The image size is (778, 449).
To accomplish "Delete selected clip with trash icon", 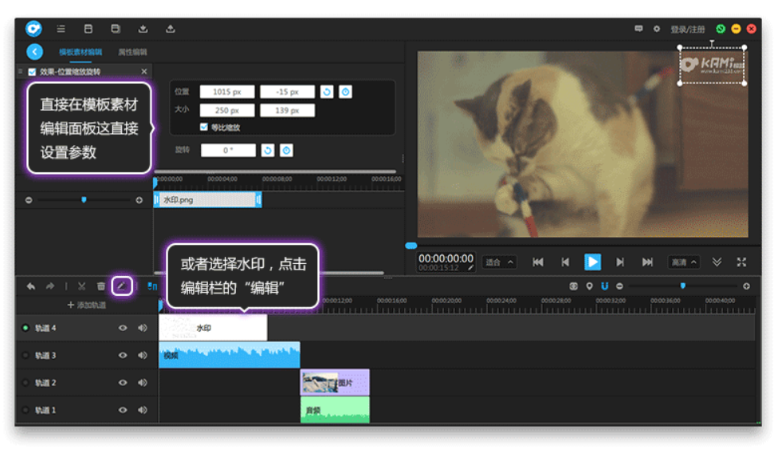I will tap(101, 286).
